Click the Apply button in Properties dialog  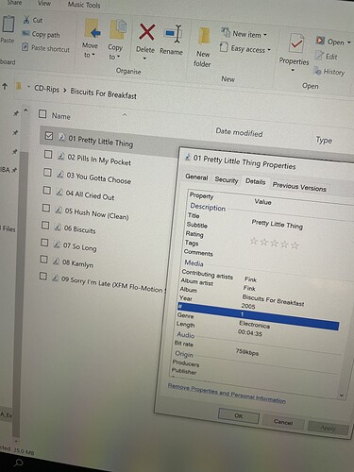click(x=329, y=428)
